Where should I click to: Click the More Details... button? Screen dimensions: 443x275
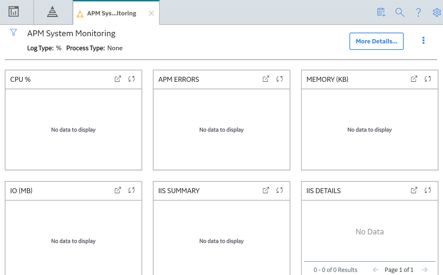tap(376, 41)
